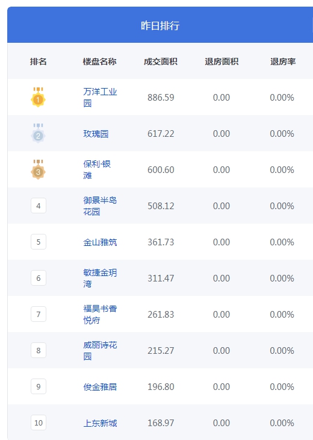The height and width of the screenshot is (440, 313).
Task: Open the 福昊书香悦府 property link
Action: coord(100,315)
